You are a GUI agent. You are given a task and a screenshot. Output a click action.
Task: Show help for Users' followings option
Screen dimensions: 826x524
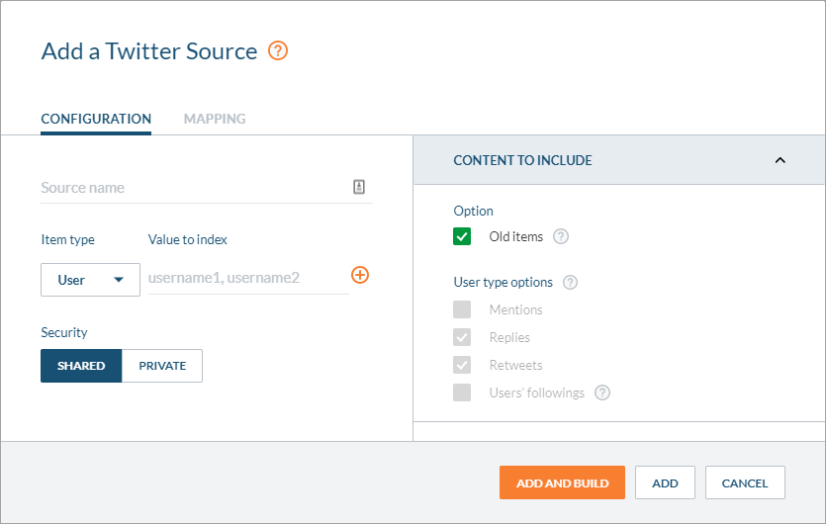602,393
